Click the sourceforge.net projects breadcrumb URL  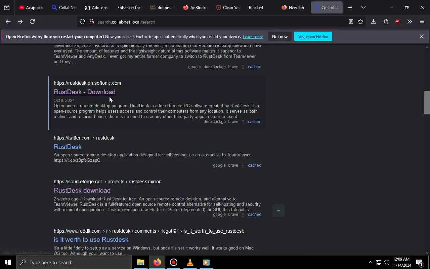107,182
